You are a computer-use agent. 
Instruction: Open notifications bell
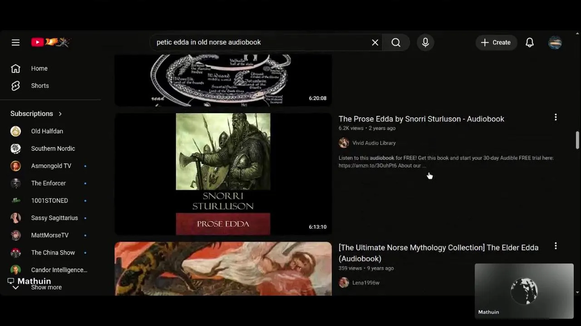click(530, 42)
